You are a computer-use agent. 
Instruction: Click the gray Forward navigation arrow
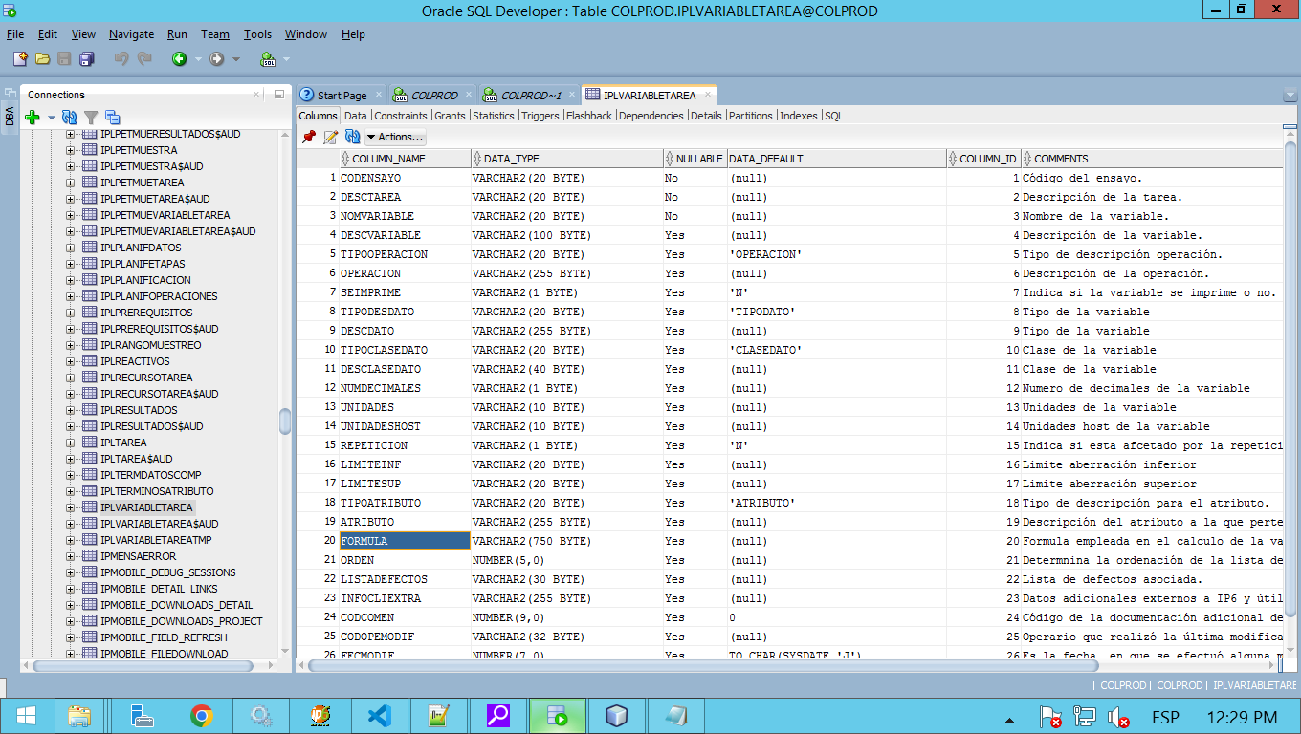217,59
